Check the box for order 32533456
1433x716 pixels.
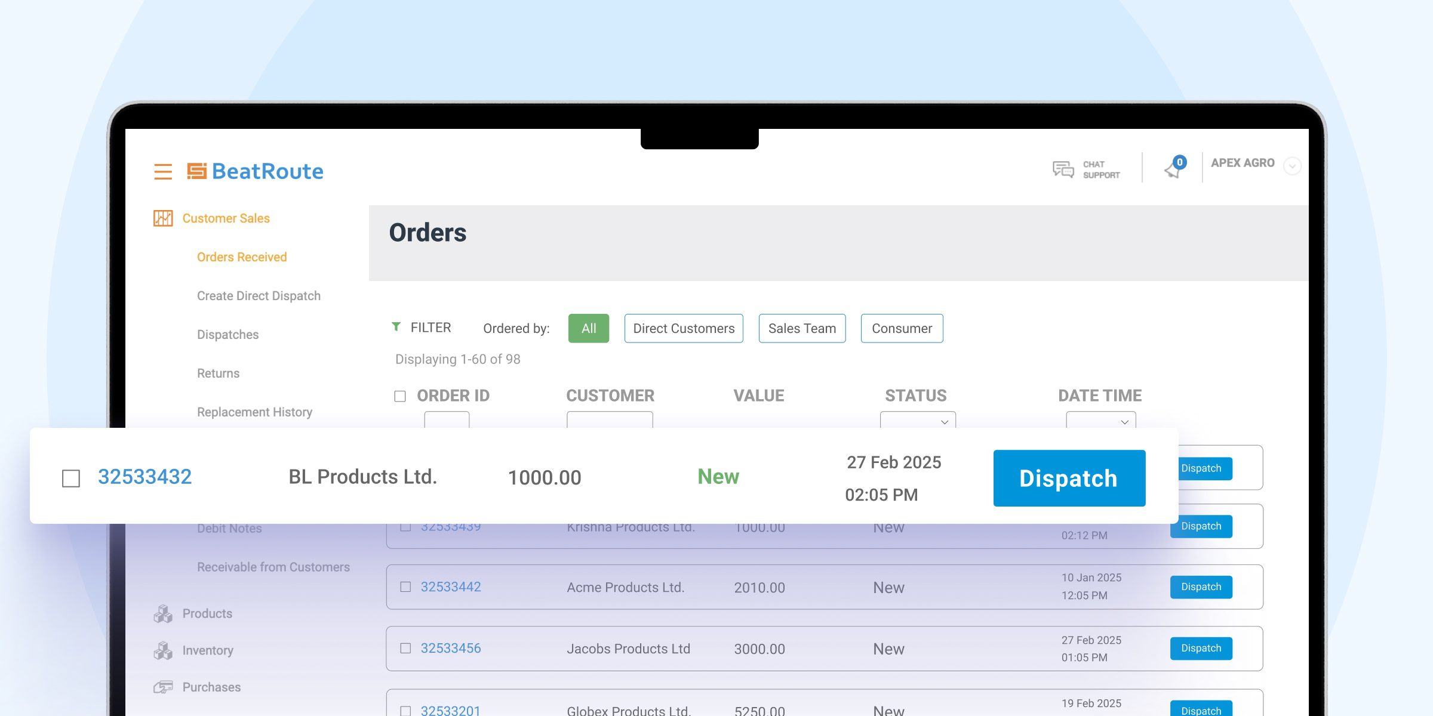coord(405,649)
